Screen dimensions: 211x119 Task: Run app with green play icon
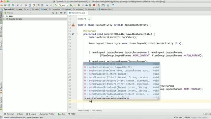coord(71,5)
